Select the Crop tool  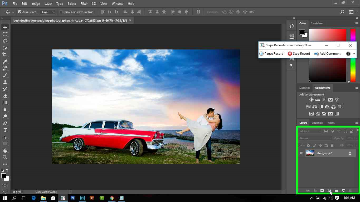[x=5, y=55]
